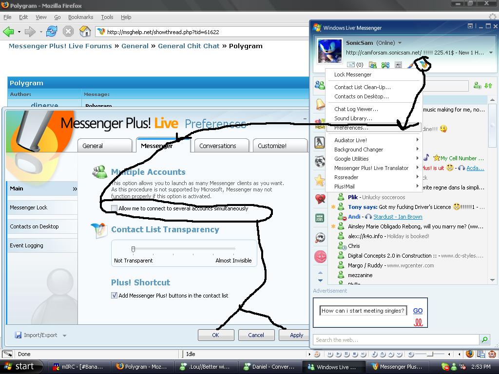Click the Sonic display picture
Screen dimensions: 499x374
330,51
